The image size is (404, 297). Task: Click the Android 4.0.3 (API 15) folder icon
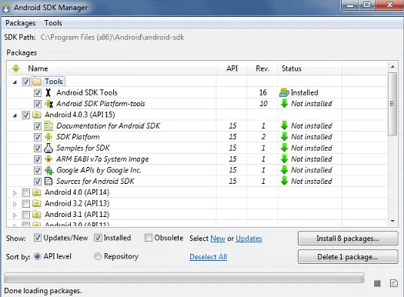click(x=37, y=115)
